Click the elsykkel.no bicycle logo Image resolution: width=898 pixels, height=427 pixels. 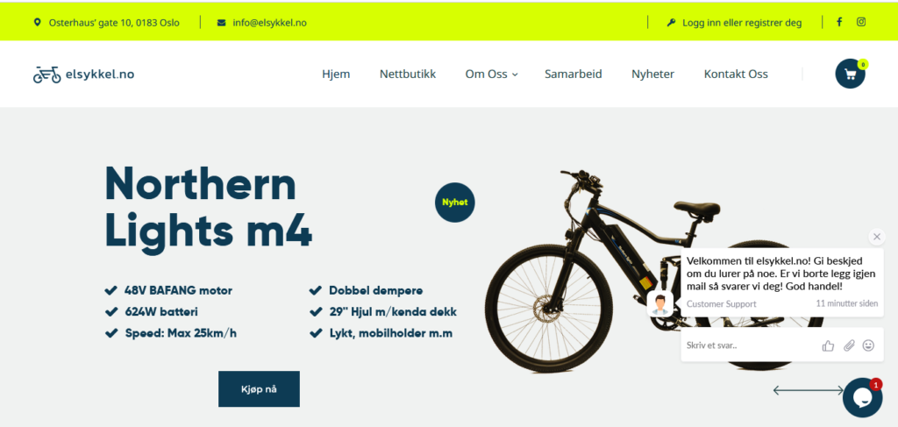click(x=83, y=75)
